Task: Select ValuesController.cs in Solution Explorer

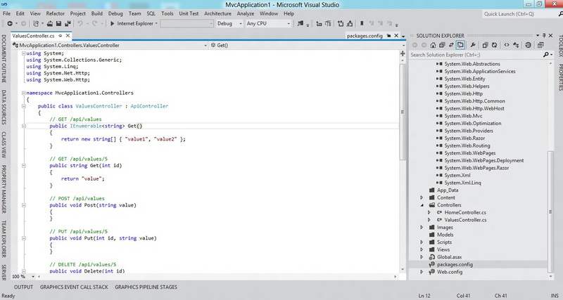Action: pos(465,220)
